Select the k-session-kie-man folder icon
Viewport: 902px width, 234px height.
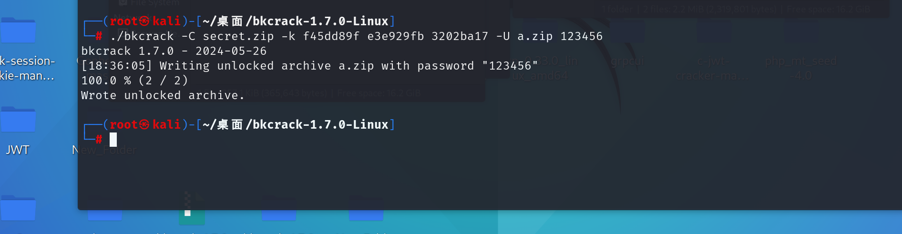18,31
